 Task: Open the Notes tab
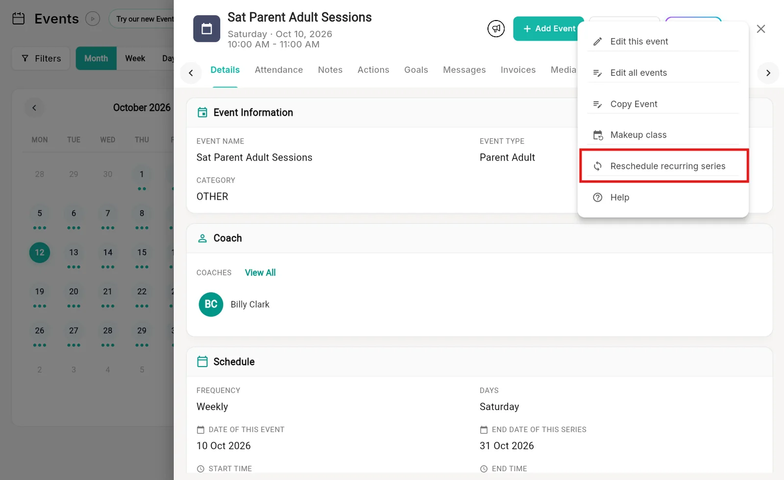point(330,70)
